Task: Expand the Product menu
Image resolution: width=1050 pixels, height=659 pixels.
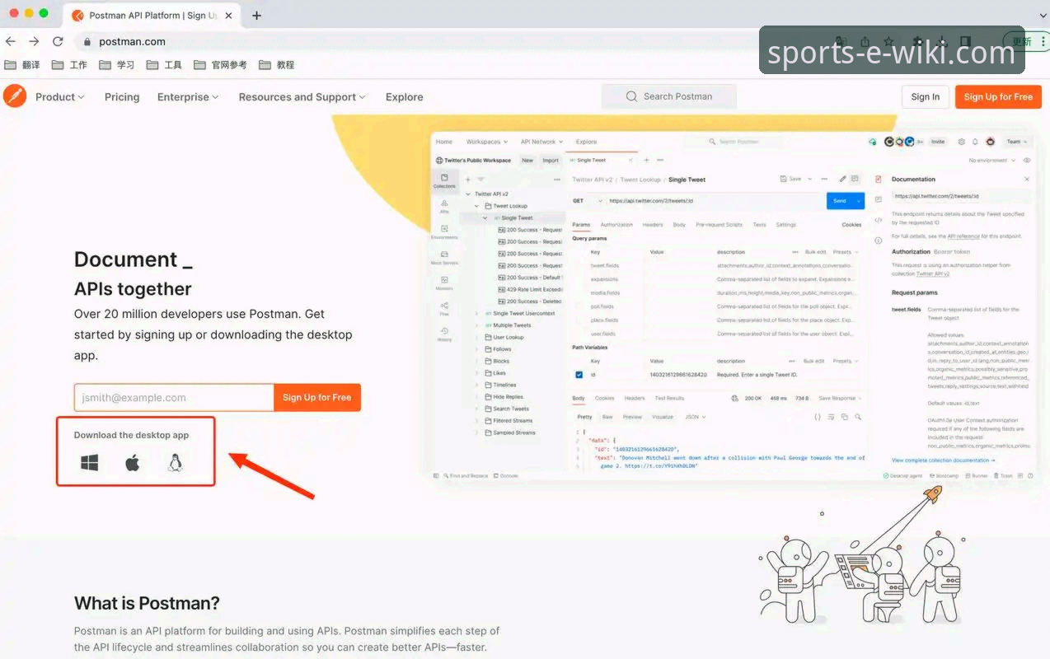Action: click(x=60, y=97)
